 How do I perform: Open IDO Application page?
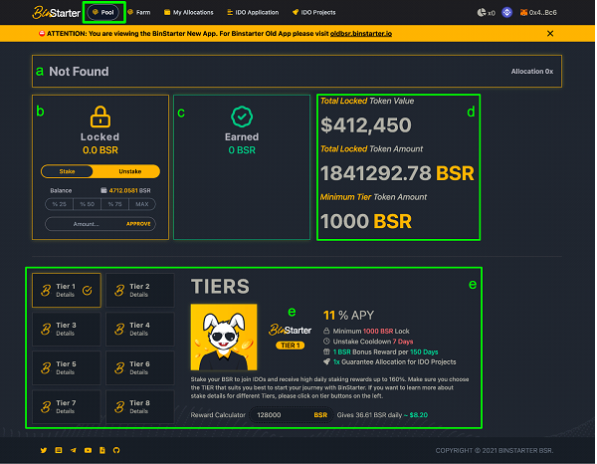[x=253, y=12]
